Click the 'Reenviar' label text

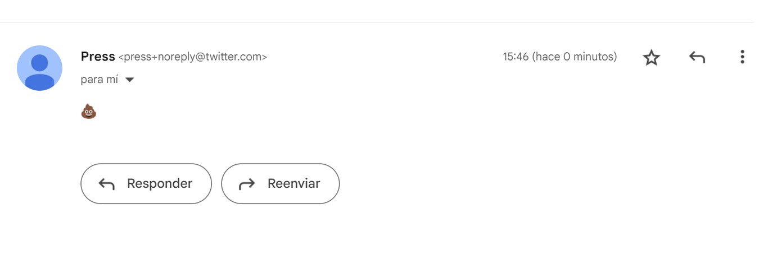tap(293, 183)
